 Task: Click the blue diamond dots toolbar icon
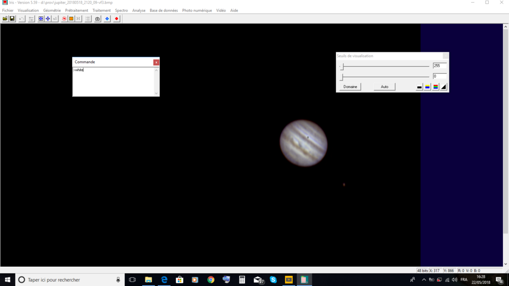pyautogui.click(x=107, y=19)
